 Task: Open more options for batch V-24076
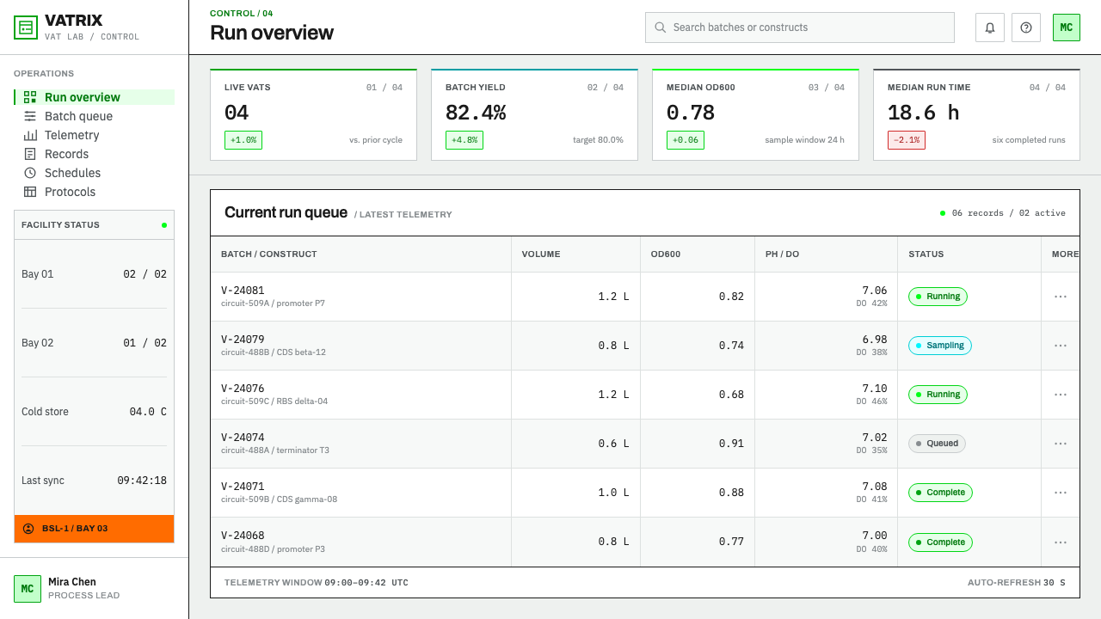(x=1061, y=395)
